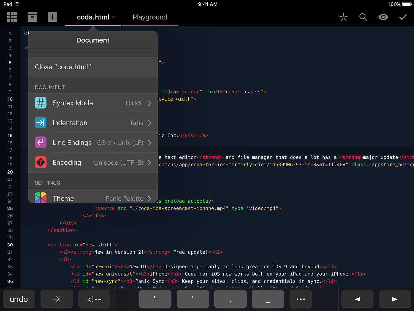Open coda.html tab dropdown arrow
Screen dimensions: 414x311
coord(114,17)
